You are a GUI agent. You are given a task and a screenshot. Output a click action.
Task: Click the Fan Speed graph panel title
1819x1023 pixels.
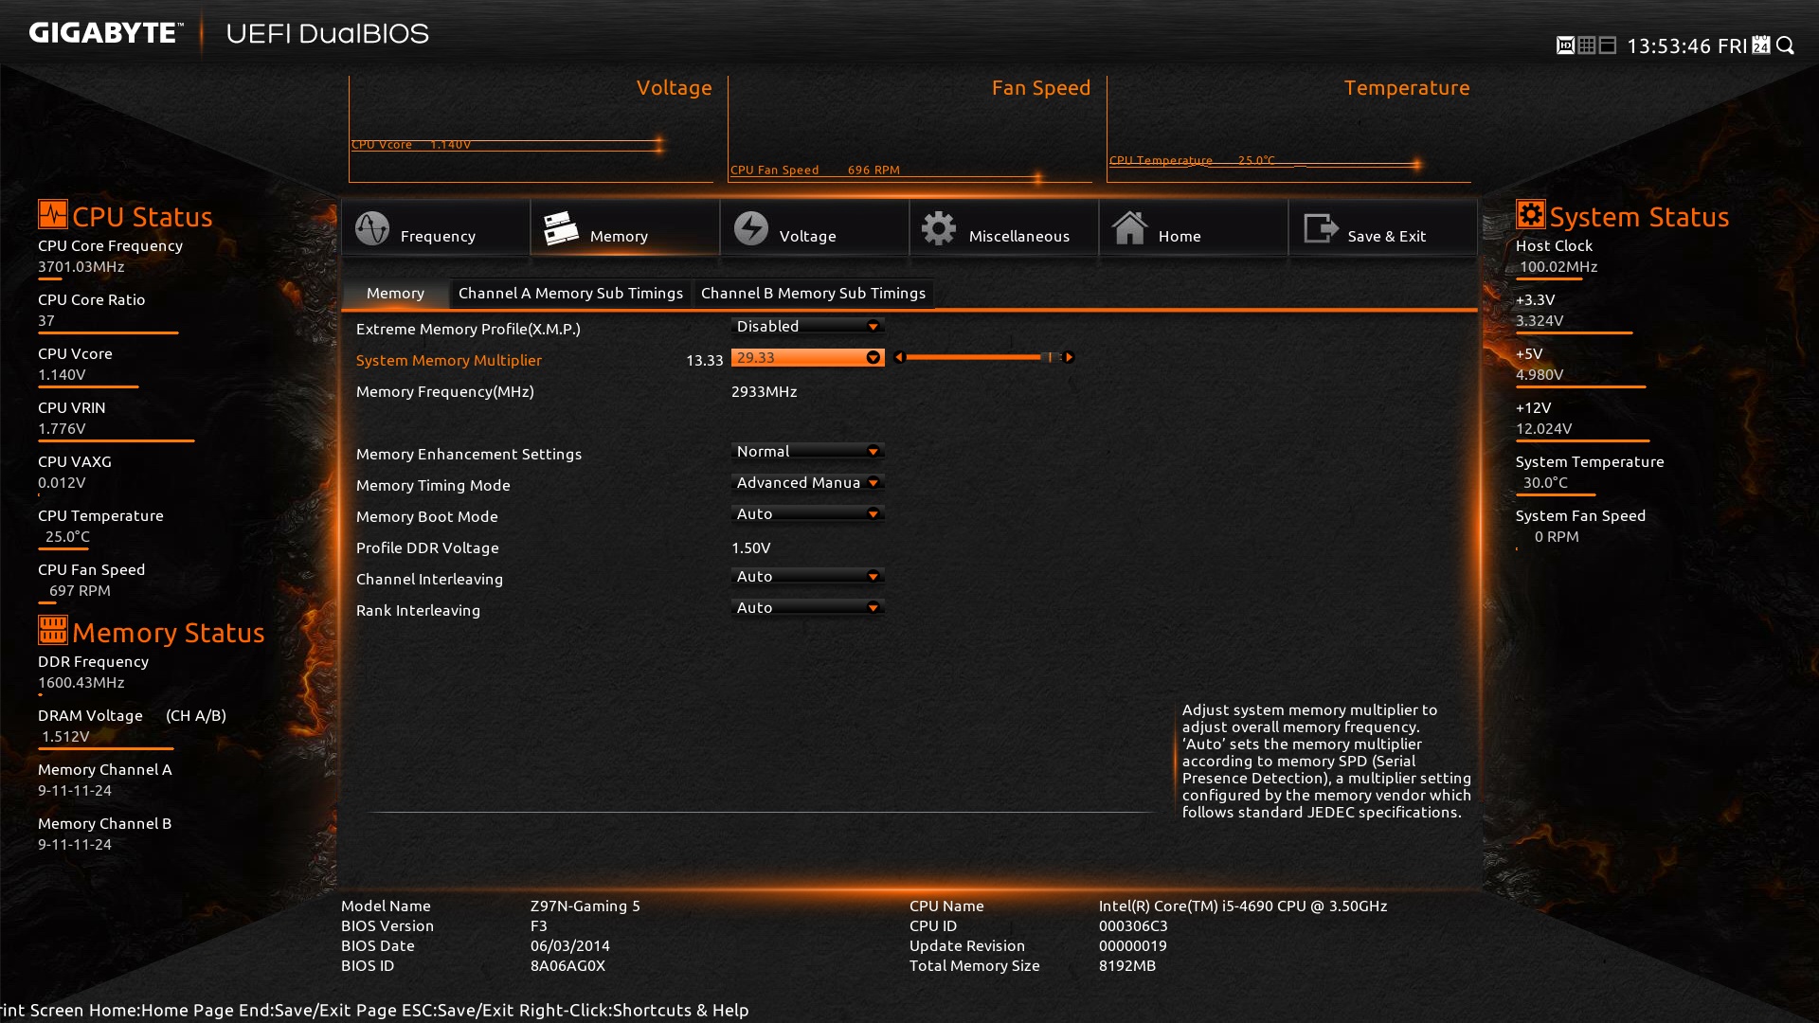click(1041, 87)
